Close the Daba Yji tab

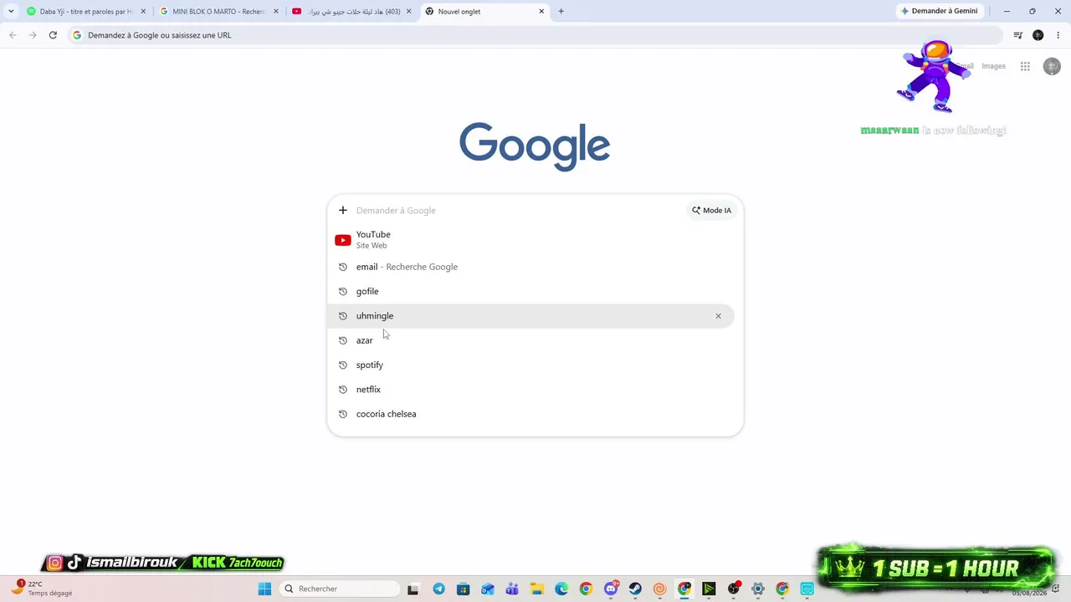click(x=143, y=12)
